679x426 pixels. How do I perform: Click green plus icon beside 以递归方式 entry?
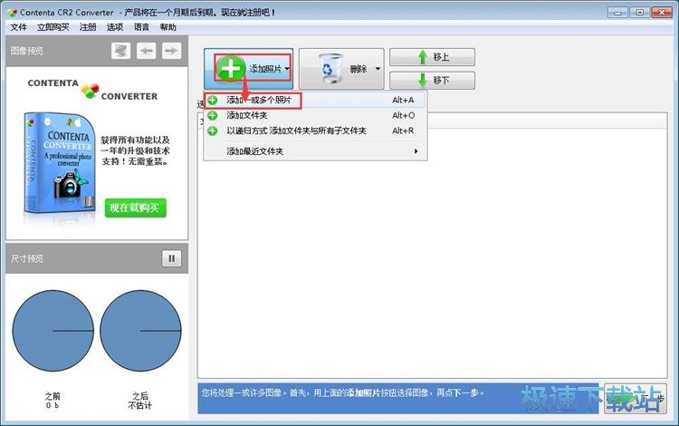coord(212,131)
